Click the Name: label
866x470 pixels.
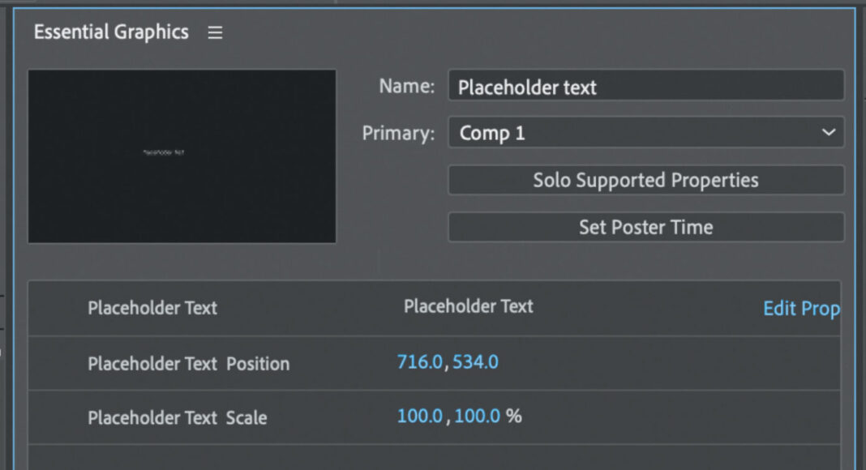(407, 86)
